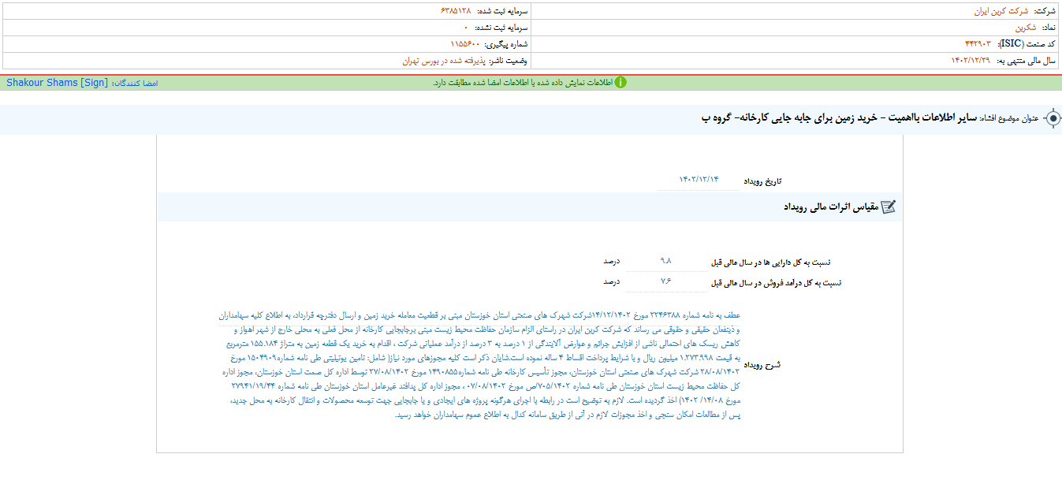Click the event date field 1402/12/14

point(699,181)
